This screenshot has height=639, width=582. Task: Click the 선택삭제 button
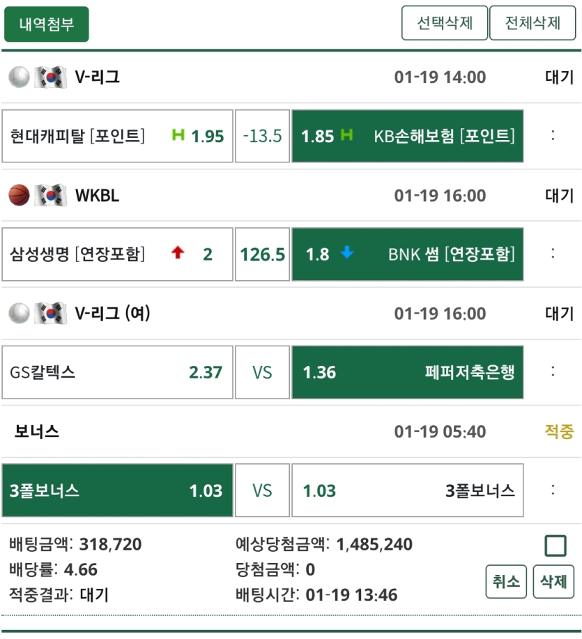point(445,23)
